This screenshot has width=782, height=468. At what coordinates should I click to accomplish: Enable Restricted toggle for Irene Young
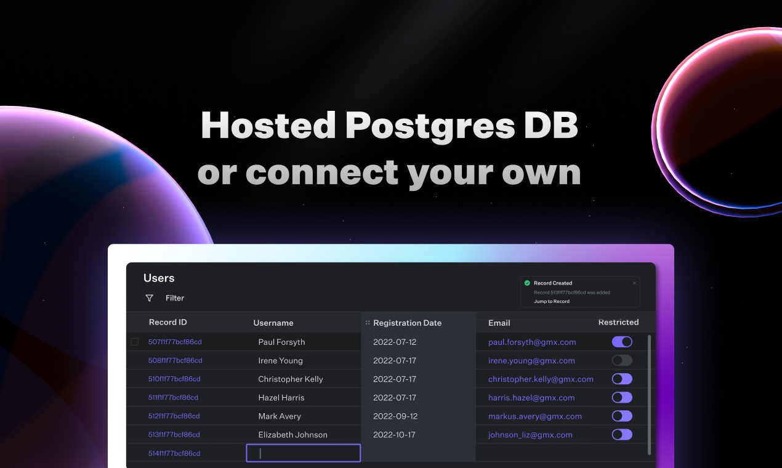(x=622, y=360)
